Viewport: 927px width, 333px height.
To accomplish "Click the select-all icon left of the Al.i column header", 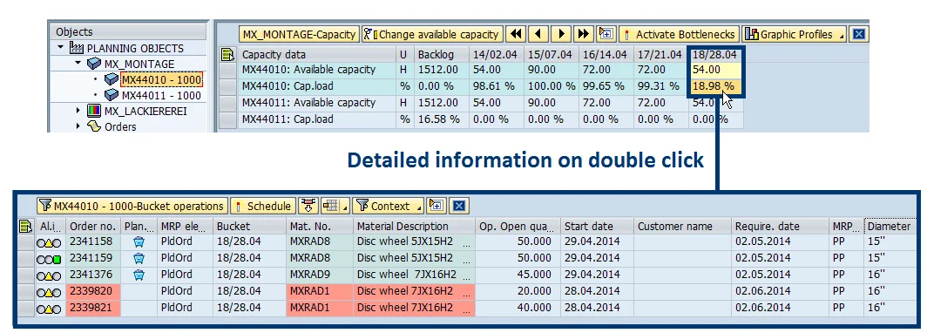I will [x=25, y=226].
